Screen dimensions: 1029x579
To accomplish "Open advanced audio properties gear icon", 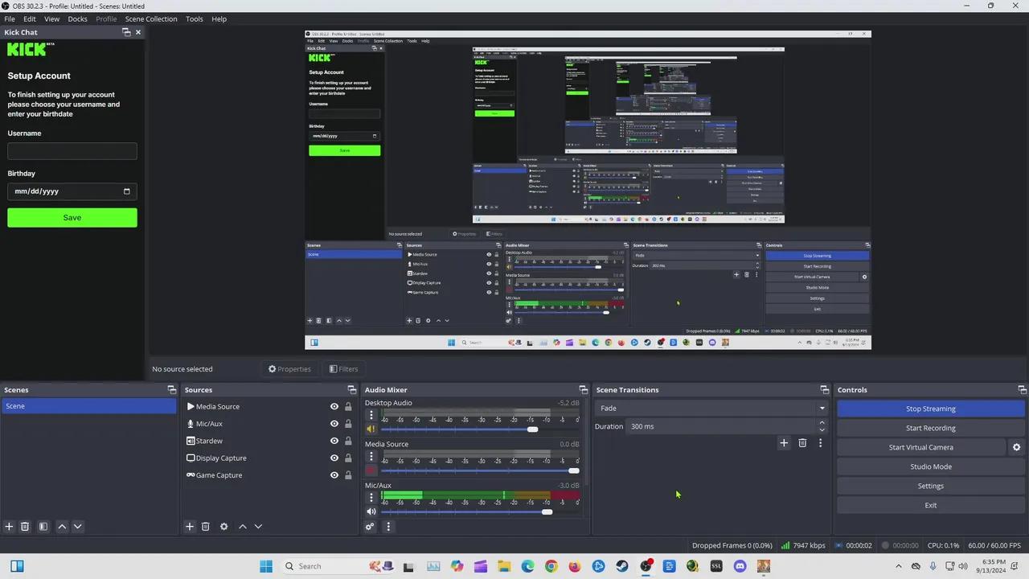I will [x=370, y=527].
